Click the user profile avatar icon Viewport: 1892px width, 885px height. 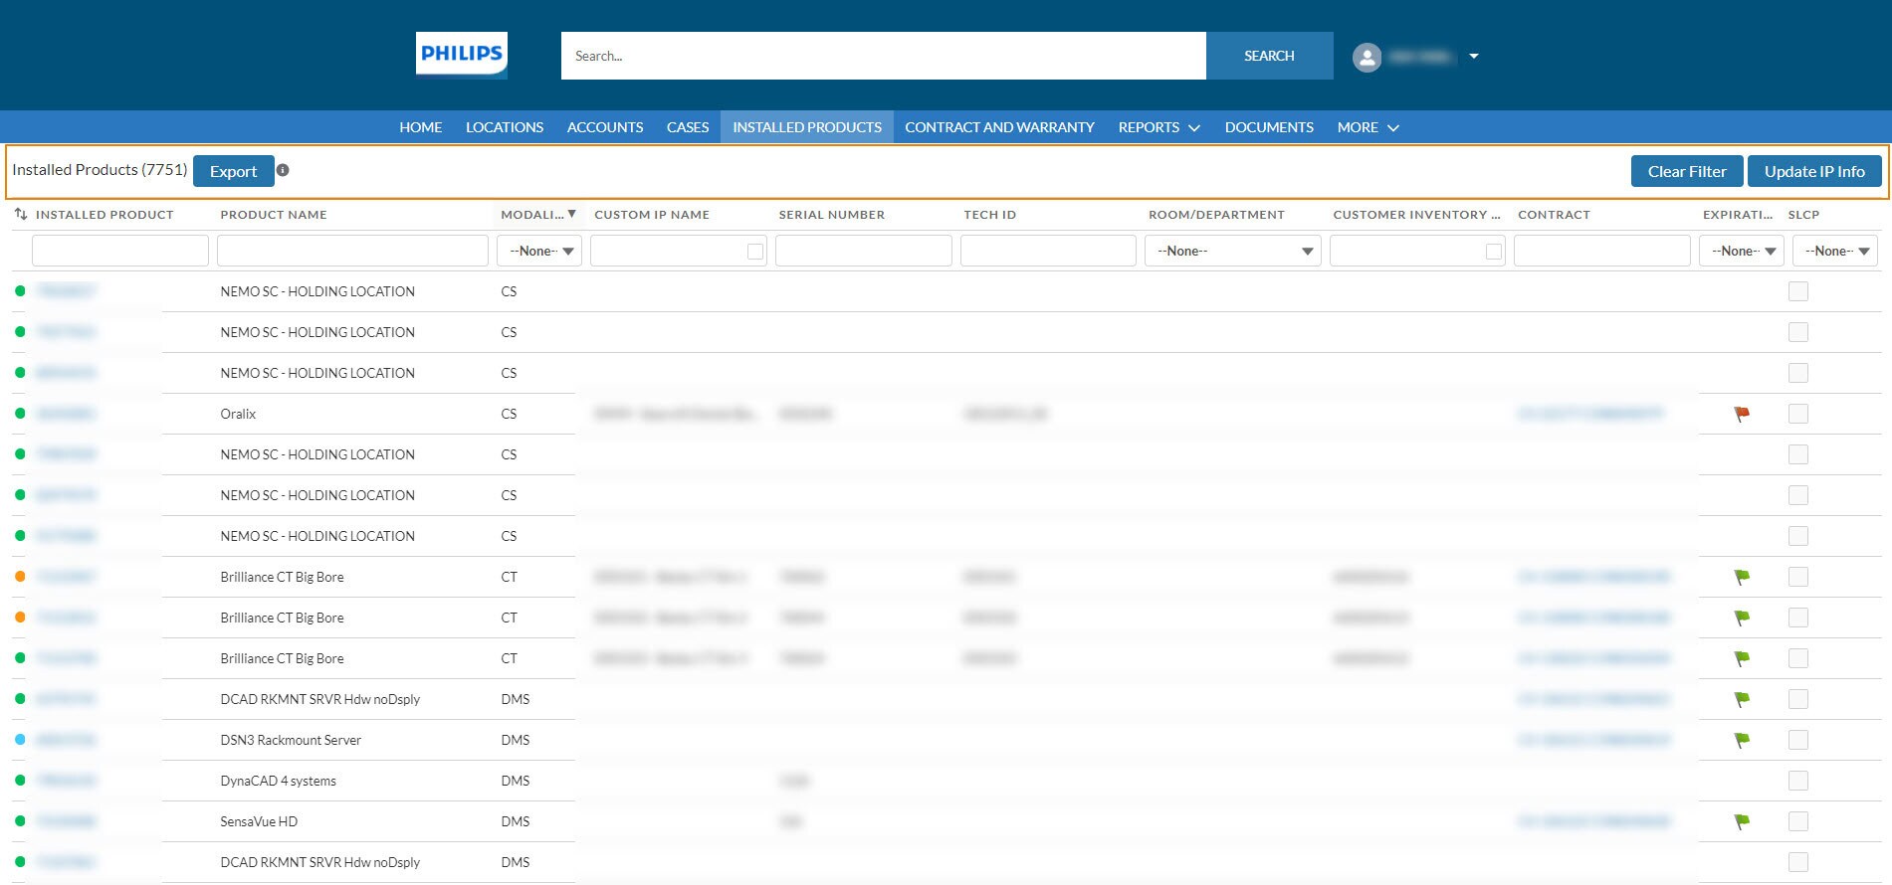click(x=1366, y=57)
